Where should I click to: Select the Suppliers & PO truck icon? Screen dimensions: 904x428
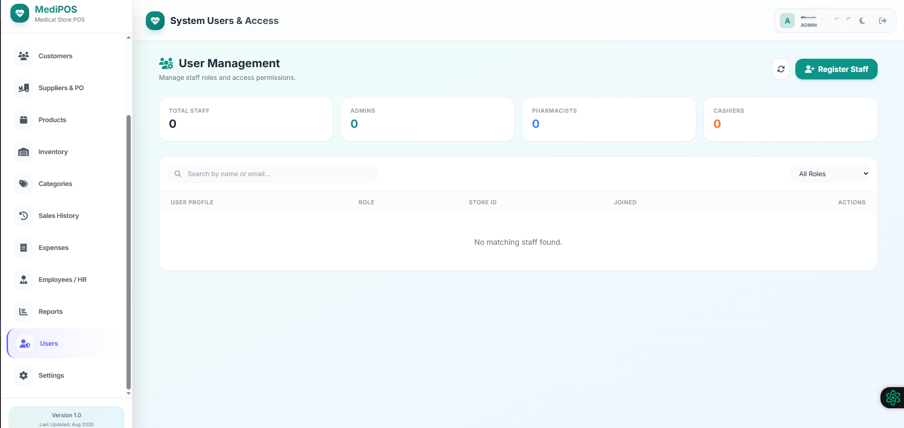click(24, 88)
